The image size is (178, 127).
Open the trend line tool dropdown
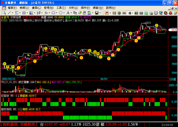(x=12, y=13)
